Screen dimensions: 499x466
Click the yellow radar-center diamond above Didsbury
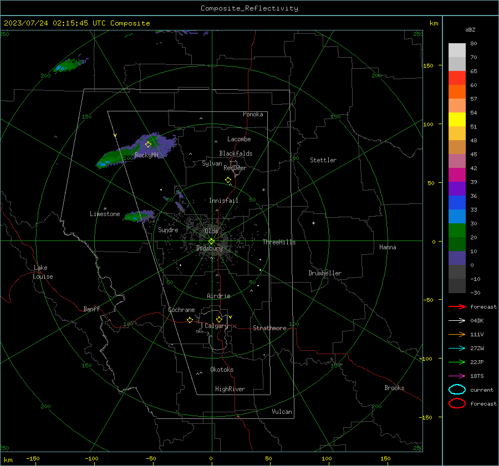click(x=211, y=242)
